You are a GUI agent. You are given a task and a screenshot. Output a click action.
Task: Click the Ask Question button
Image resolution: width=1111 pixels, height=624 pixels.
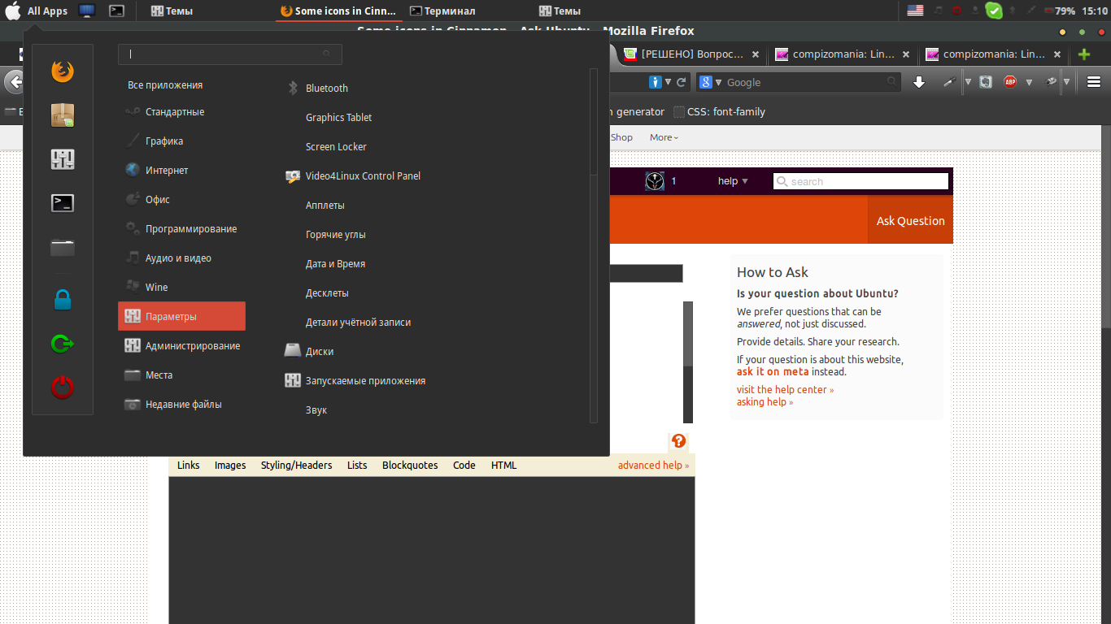(910, 221)
